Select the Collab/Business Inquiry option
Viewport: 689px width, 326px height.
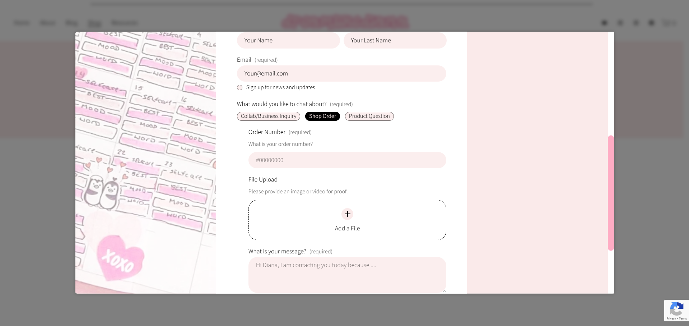point(268,116)
